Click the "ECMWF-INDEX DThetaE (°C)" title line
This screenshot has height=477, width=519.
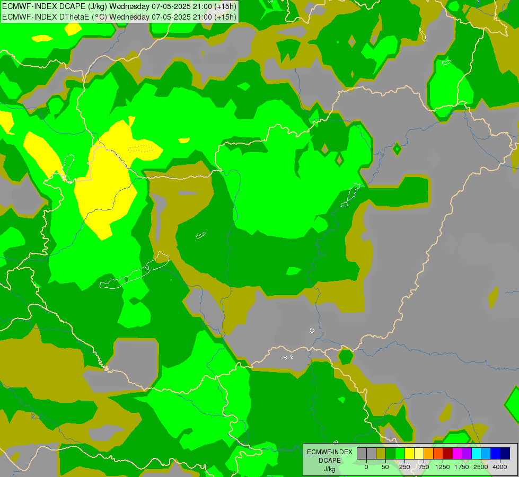pyautogui.click(x=119, y=17)
